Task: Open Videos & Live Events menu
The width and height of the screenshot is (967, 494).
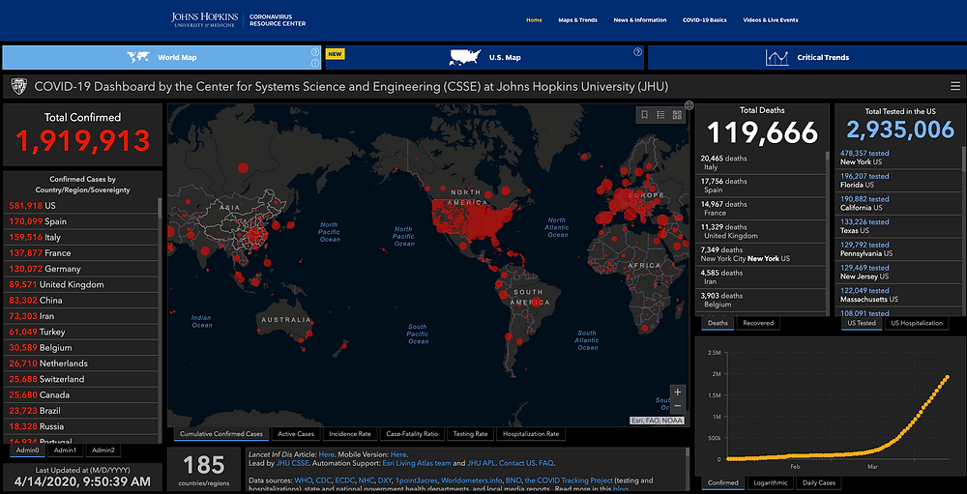Action: pyautogui.click(x=771, y=19)
